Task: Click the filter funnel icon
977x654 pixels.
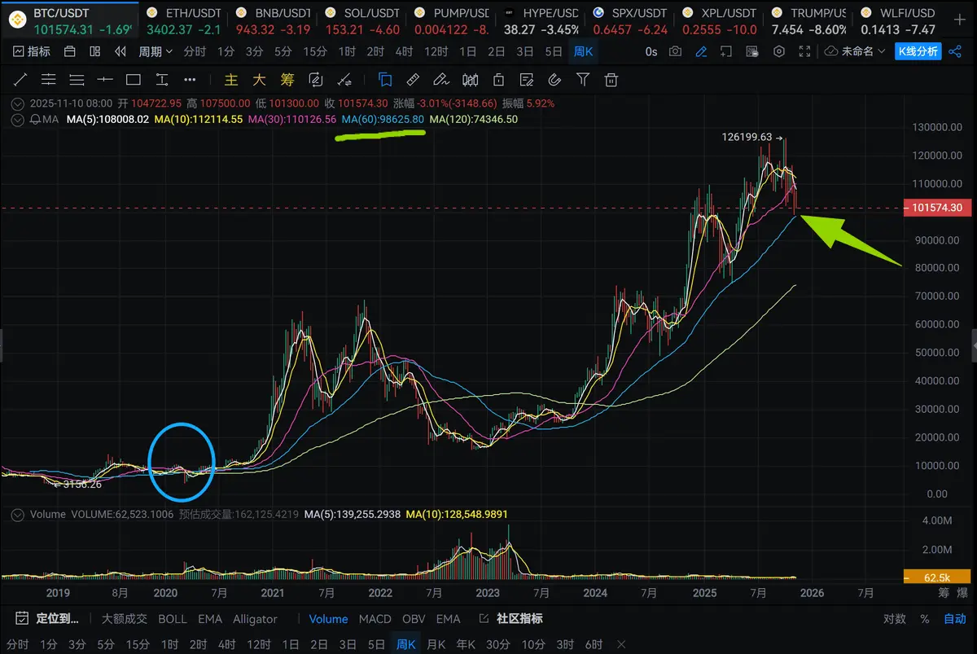Action: (583, 80)
